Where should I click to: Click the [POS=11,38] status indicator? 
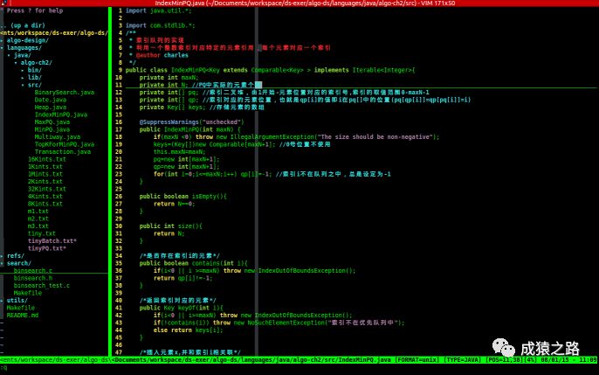click(x=505, y=360)
